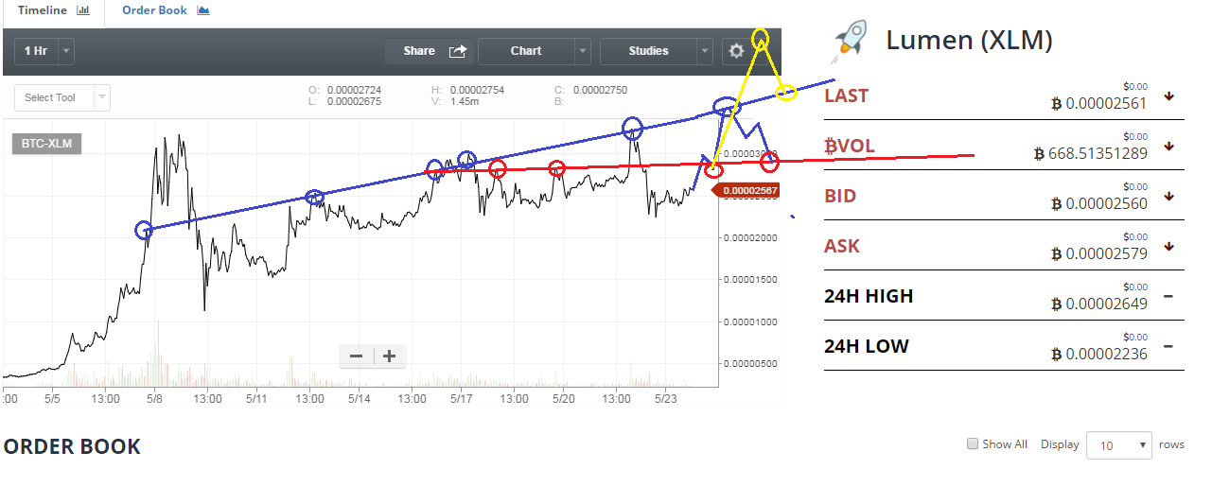Click the 5/17 date on time axis
The width and height of the screenshot is (1212, 504).
tap(461, 399)
